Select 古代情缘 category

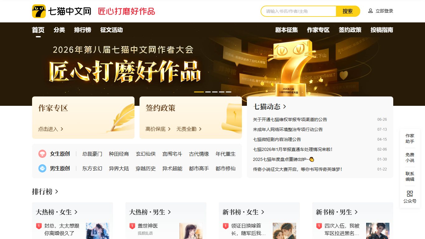click(199, 154)
